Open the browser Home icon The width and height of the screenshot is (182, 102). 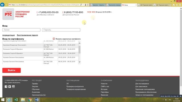[x=174, y=5]
